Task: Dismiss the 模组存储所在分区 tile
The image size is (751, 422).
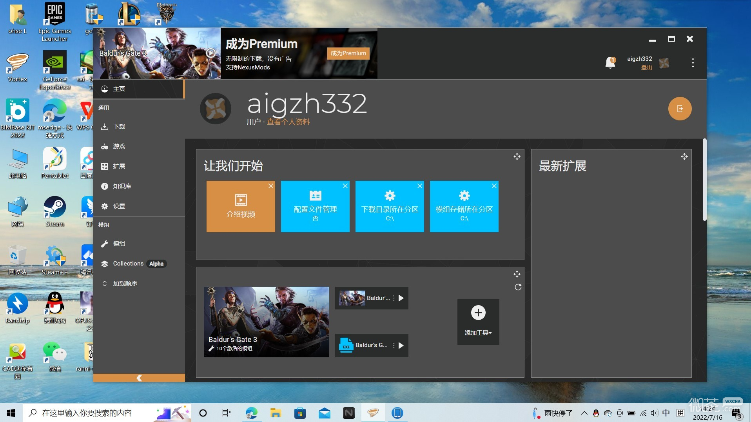Action: click(494, 186)
